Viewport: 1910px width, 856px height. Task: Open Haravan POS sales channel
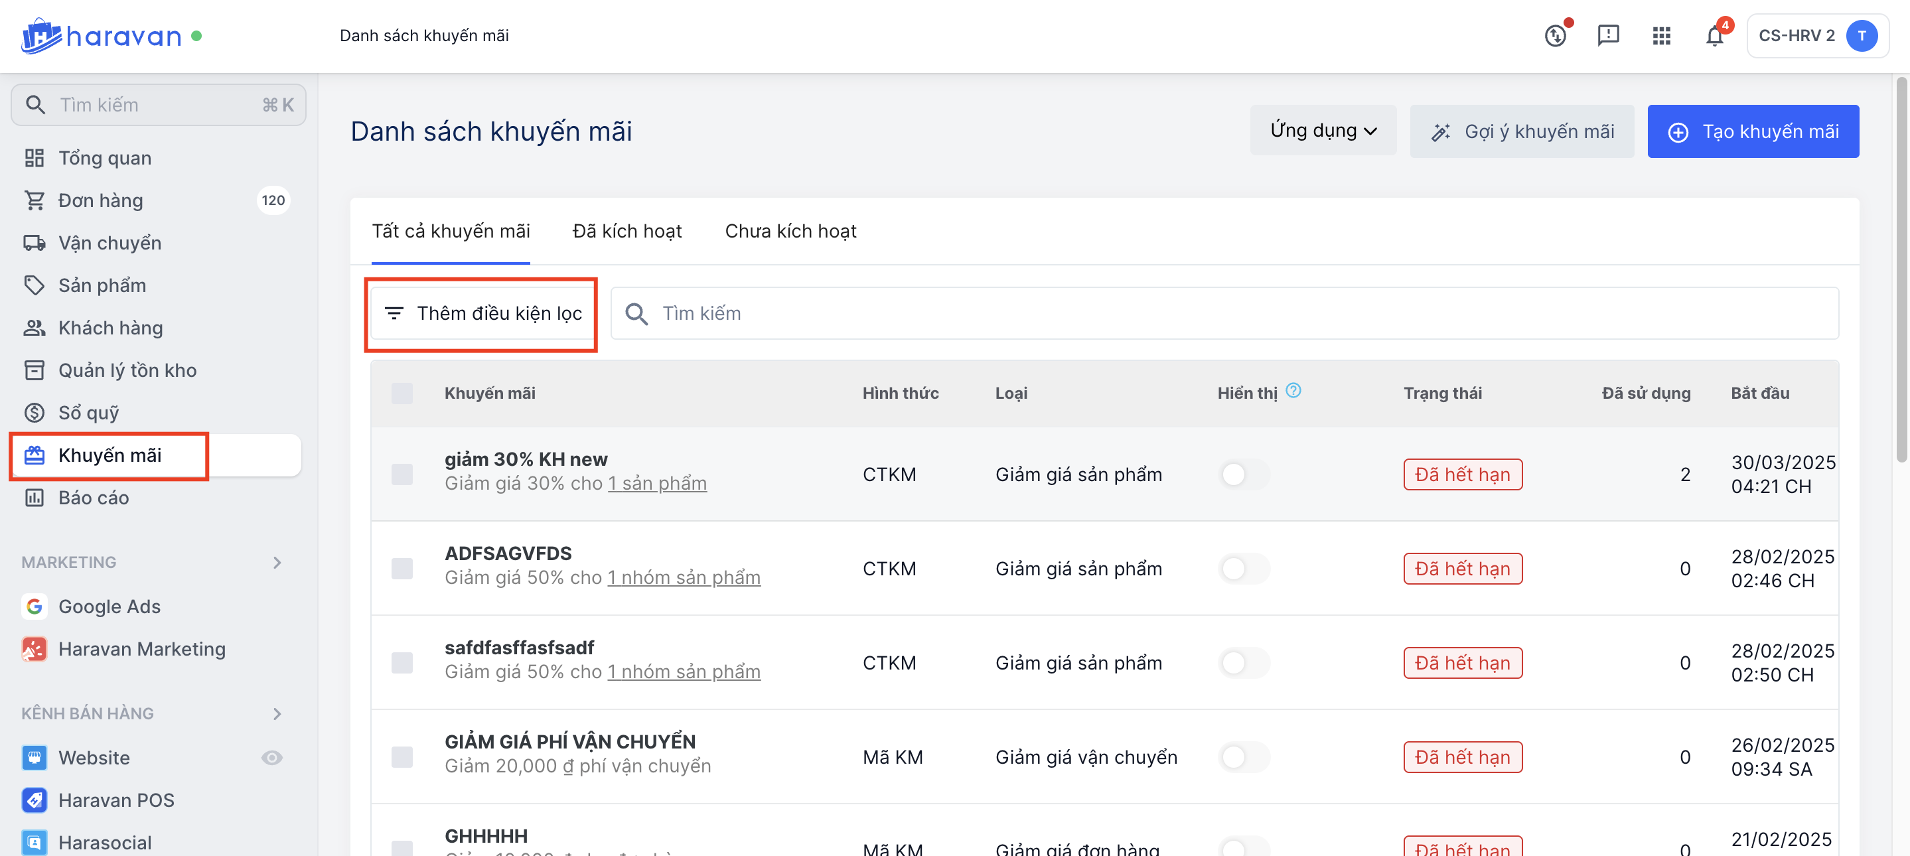point(115,800)
